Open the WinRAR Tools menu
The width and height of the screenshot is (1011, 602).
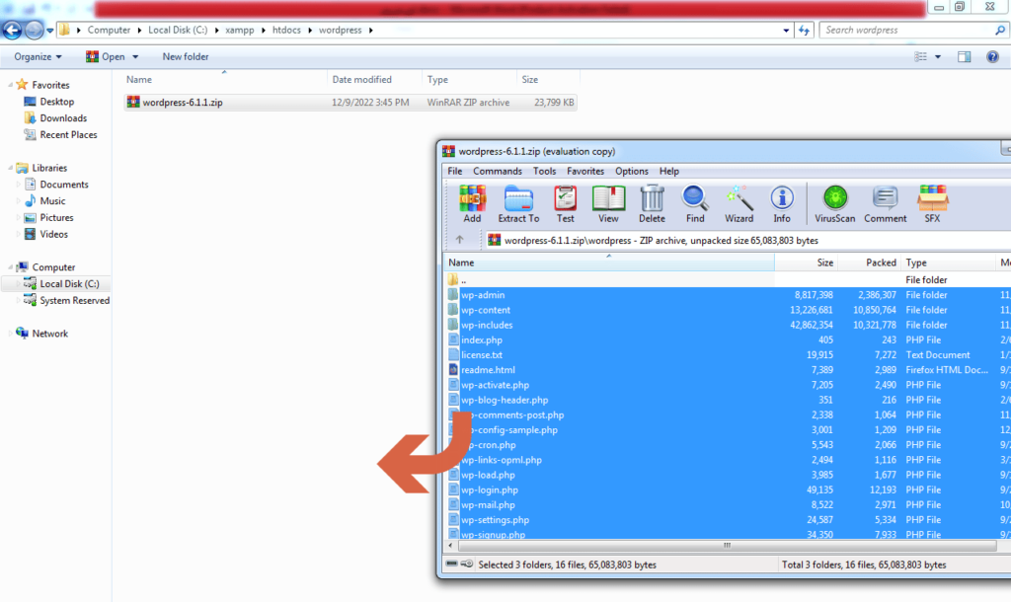tap(544, 171)
